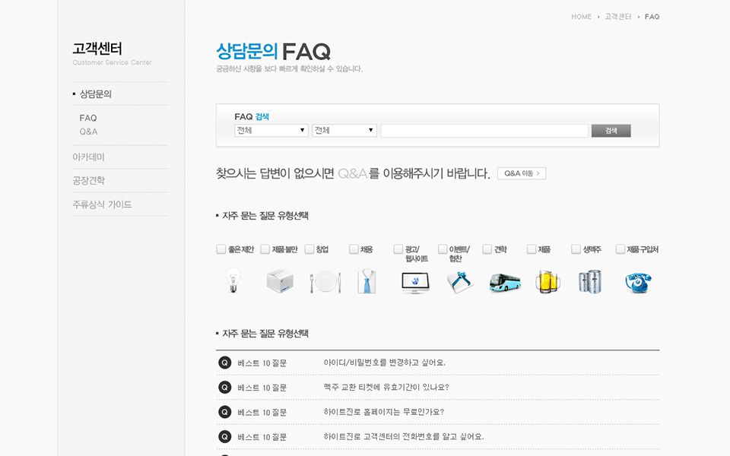Tick the 생맥주 checkbox
The width and height of the screenshot is (730, 456).
576,249
